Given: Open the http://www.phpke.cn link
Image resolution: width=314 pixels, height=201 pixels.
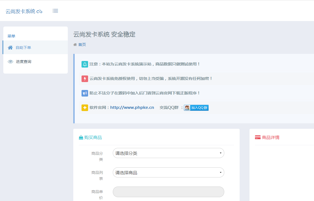Looking at the screenshot, I should (x=132, y=107).
